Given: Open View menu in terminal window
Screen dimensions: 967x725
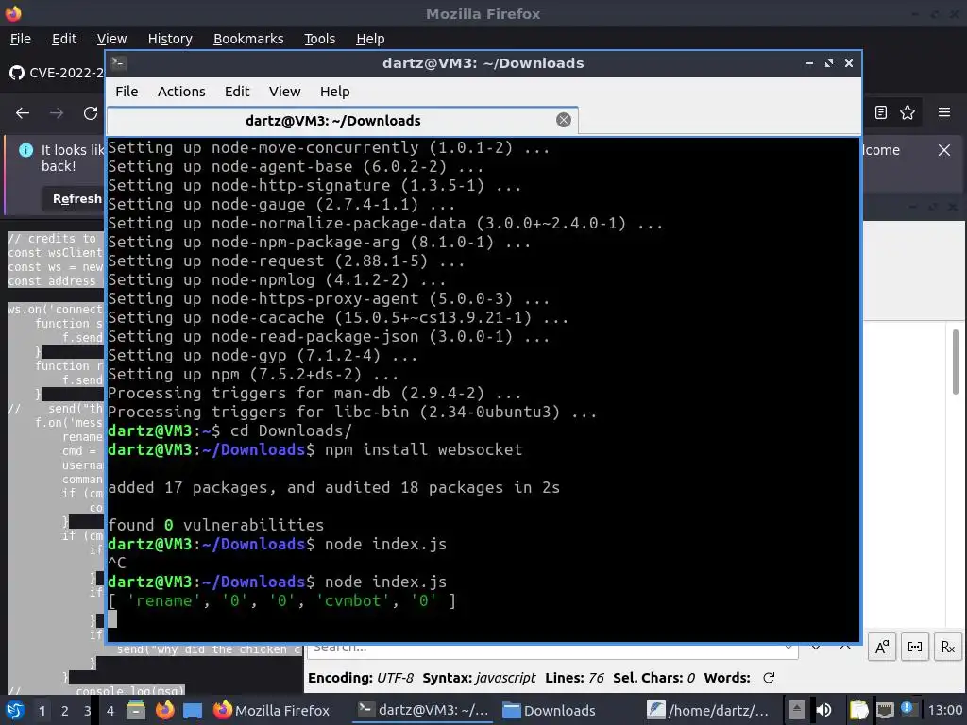Looking at the screenshot, I should tap(284, 92).
